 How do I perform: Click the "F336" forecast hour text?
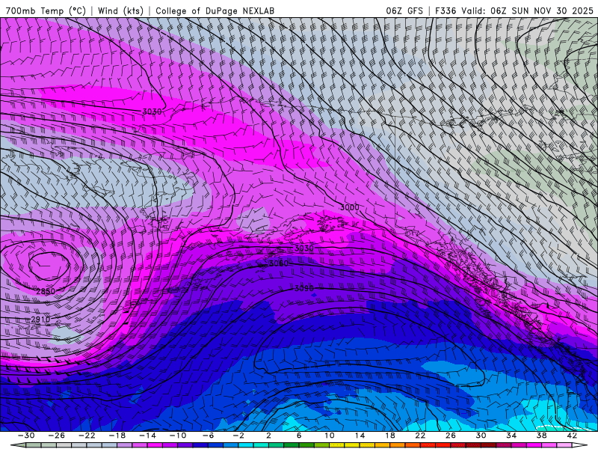coord(446,10)
